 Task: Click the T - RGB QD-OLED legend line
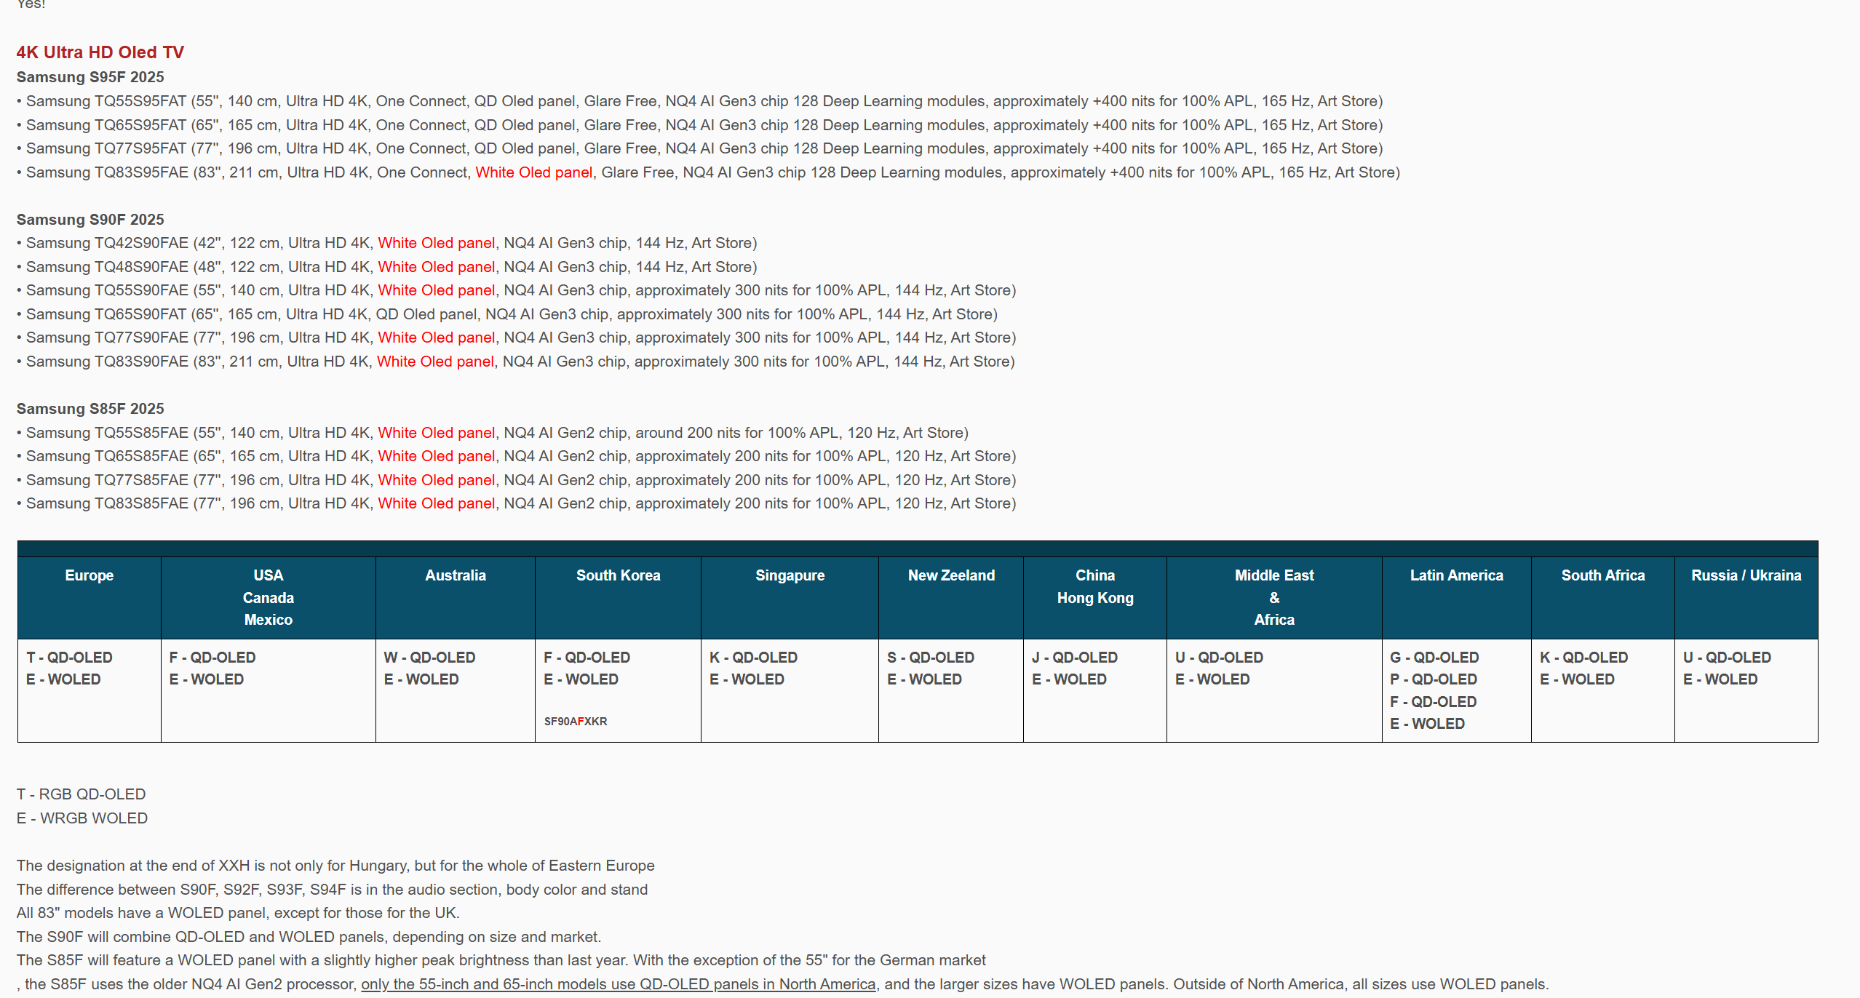click(x=81, y=794)
